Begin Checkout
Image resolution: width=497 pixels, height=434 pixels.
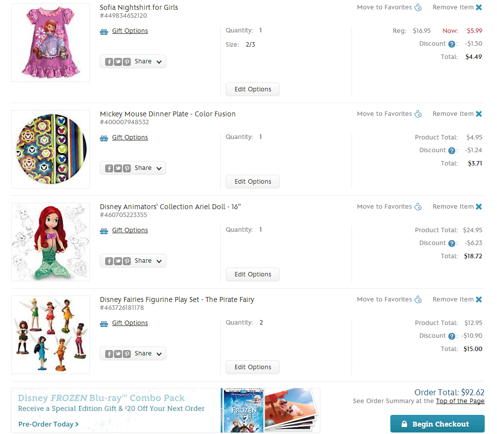click(437, 424)
